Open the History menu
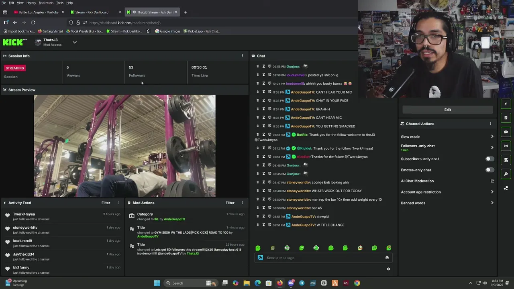Viewport: 514px width, 289px height. pyautogui.click(x=31, y=3)
